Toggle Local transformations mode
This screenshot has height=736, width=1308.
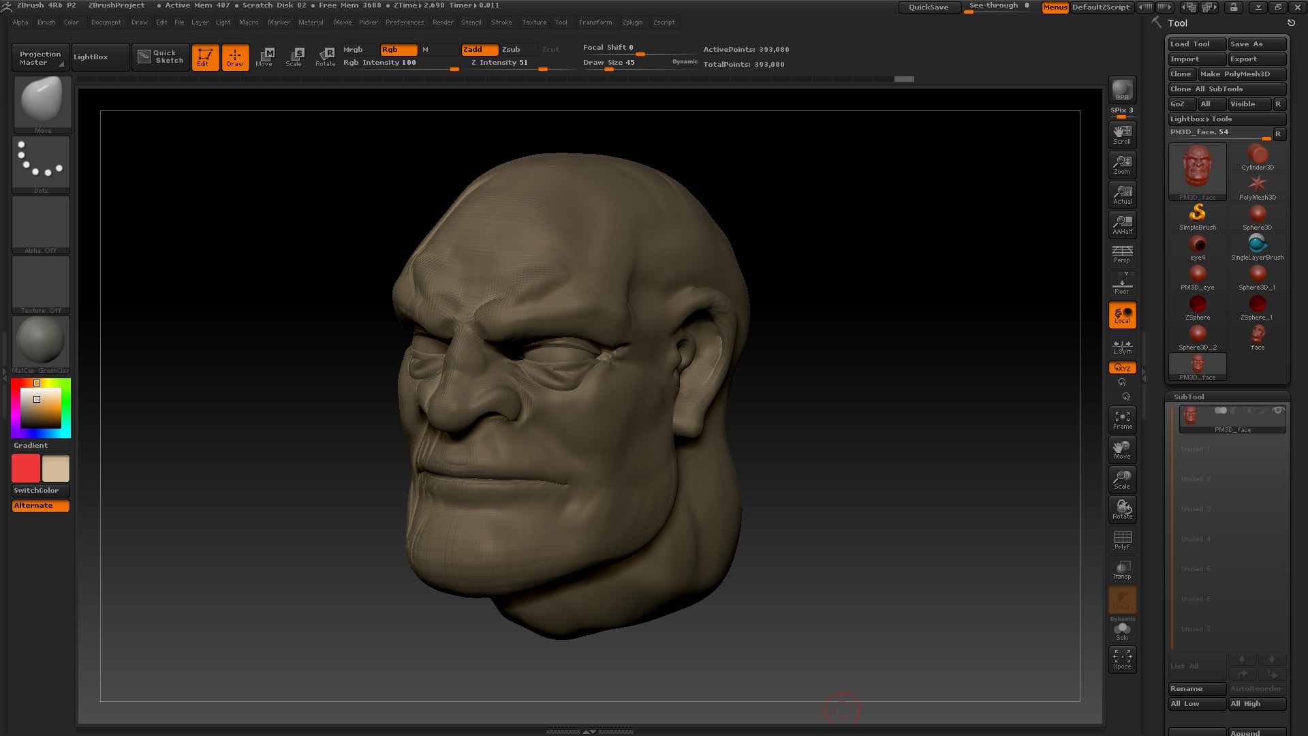1122,314
